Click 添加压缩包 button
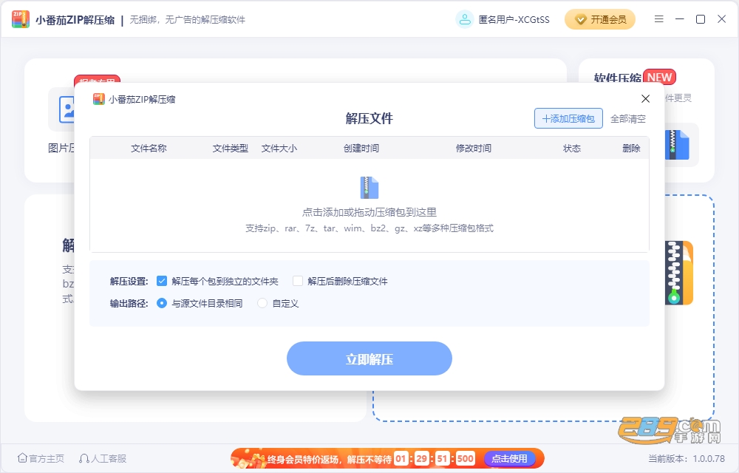The image size is (739, 473). 568,118
